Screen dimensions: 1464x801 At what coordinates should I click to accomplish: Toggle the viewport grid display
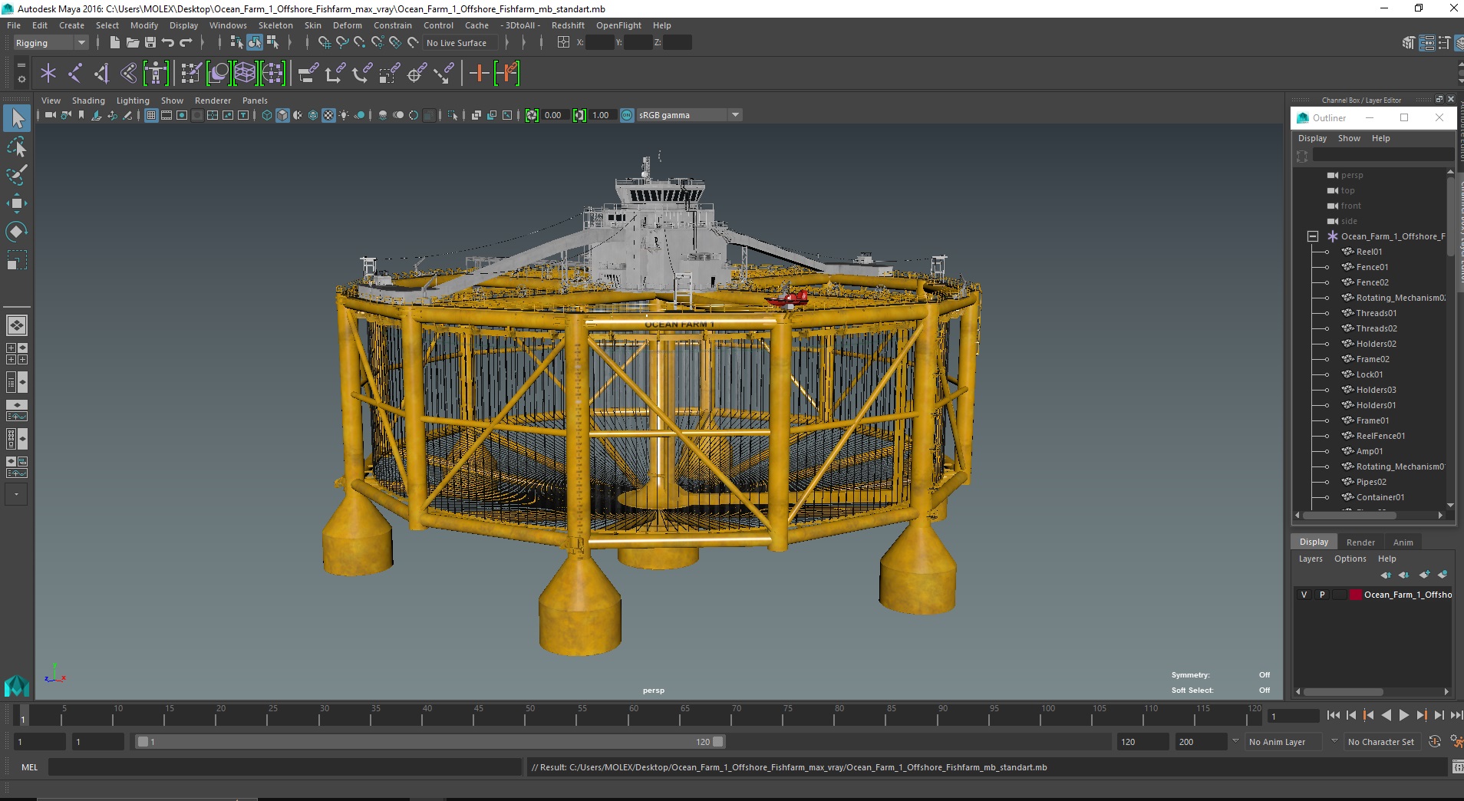click(x=151, y=115)
